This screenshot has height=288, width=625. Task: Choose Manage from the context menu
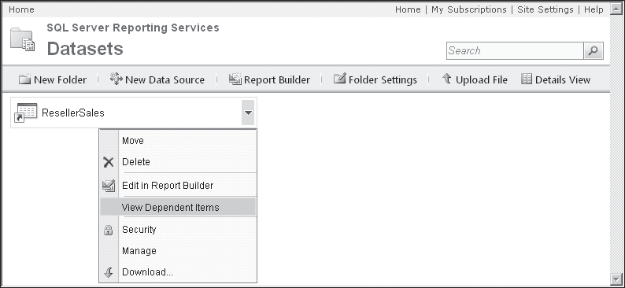point(178,251)
